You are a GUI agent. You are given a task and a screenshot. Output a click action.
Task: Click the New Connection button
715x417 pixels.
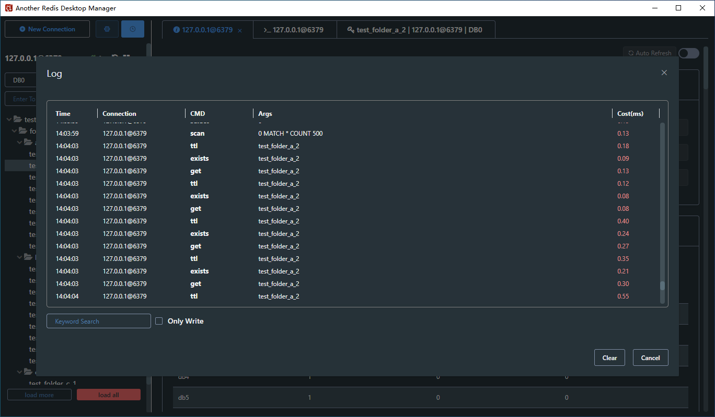(48, 29)
